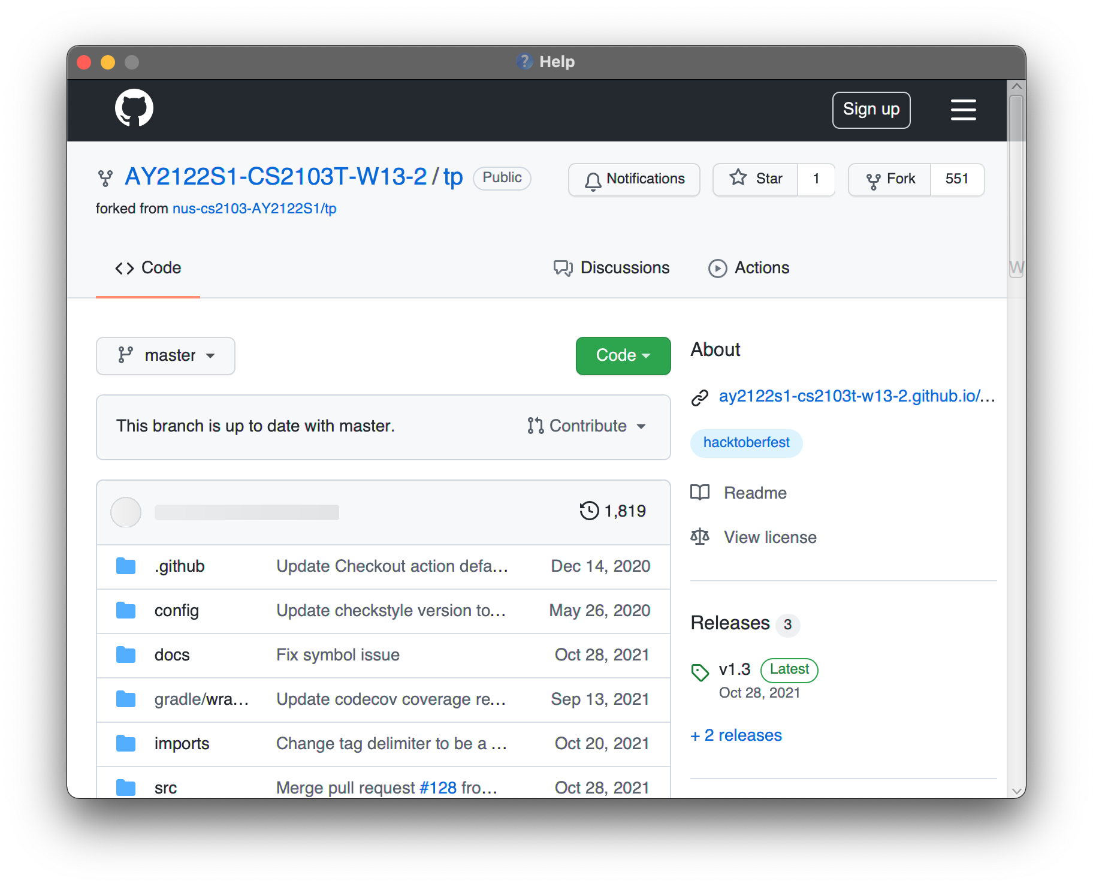
Task: Click the release tag icon
Action: coord(700,672)
